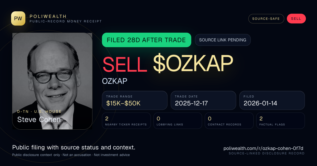Select the Trade Range $15K–$50K card
Image resolution: width=317 pixels, height=166 pixels.
click(x=135, y=100)
